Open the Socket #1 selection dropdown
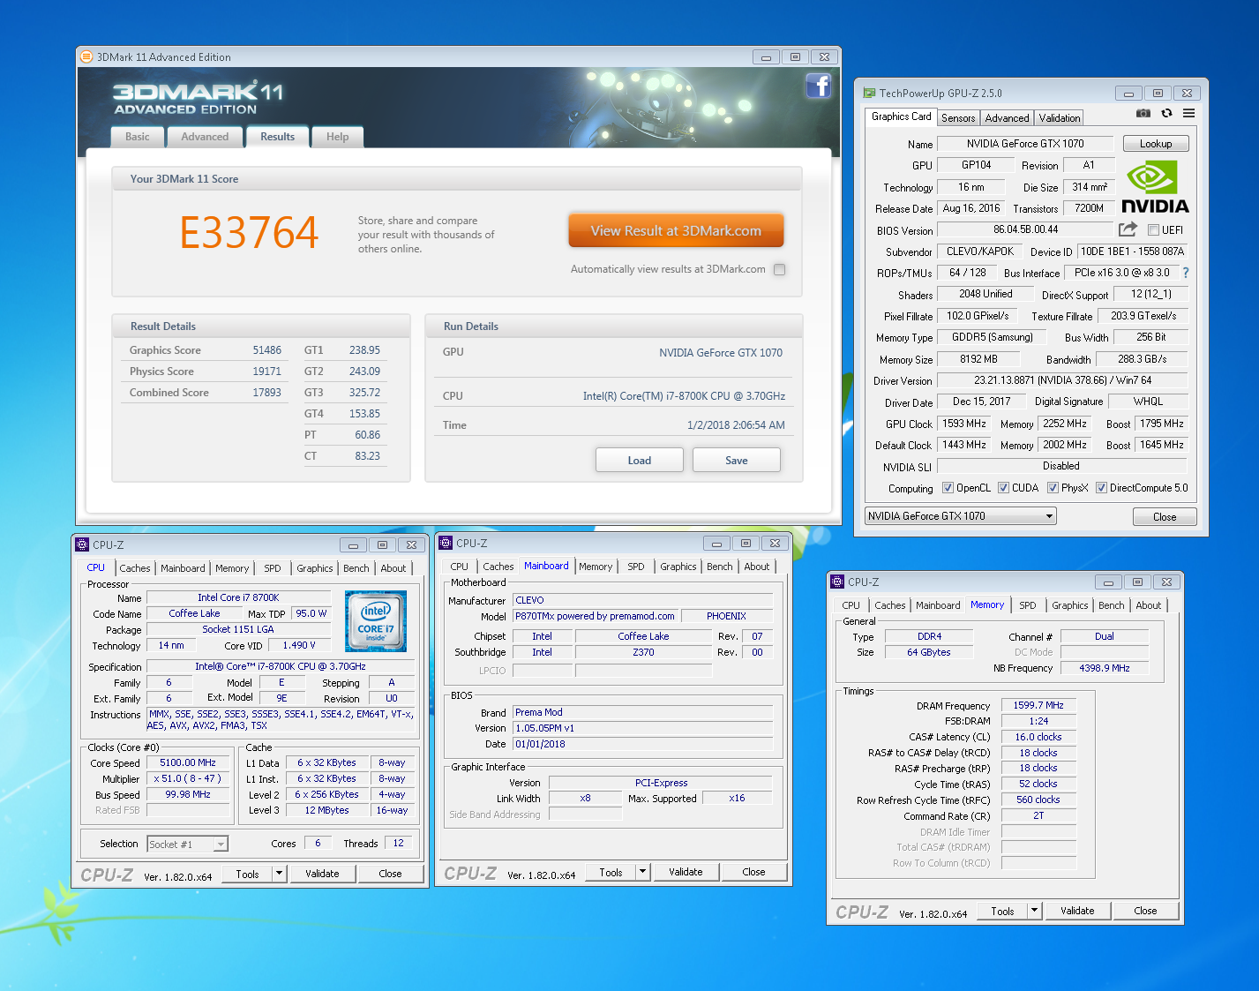 click(x=187, y=845)
